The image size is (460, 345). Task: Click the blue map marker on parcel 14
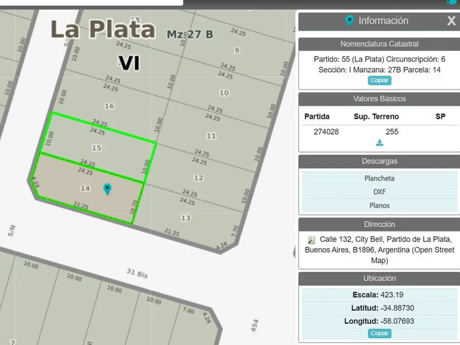point(107,189)
